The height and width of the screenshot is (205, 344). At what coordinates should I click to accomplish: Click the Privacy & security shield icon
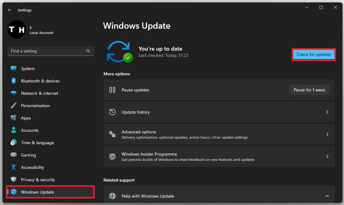coord(14,180)
